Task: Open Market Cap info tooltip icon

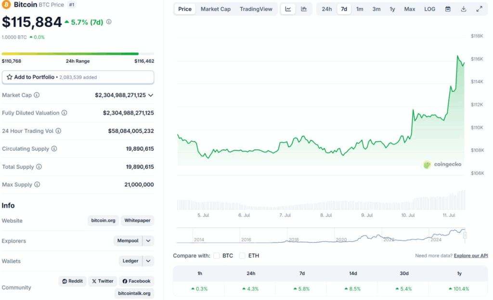Action: [37, 95]
